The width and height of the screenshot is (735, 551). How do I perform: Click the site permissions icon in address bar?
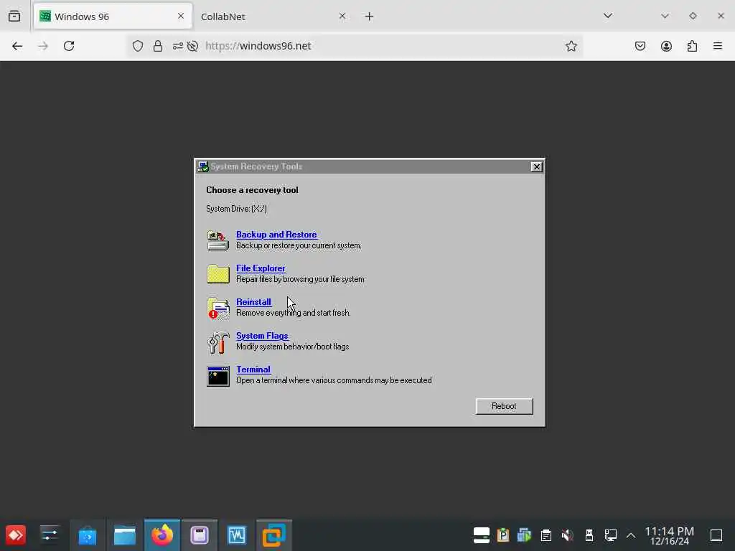178,46
